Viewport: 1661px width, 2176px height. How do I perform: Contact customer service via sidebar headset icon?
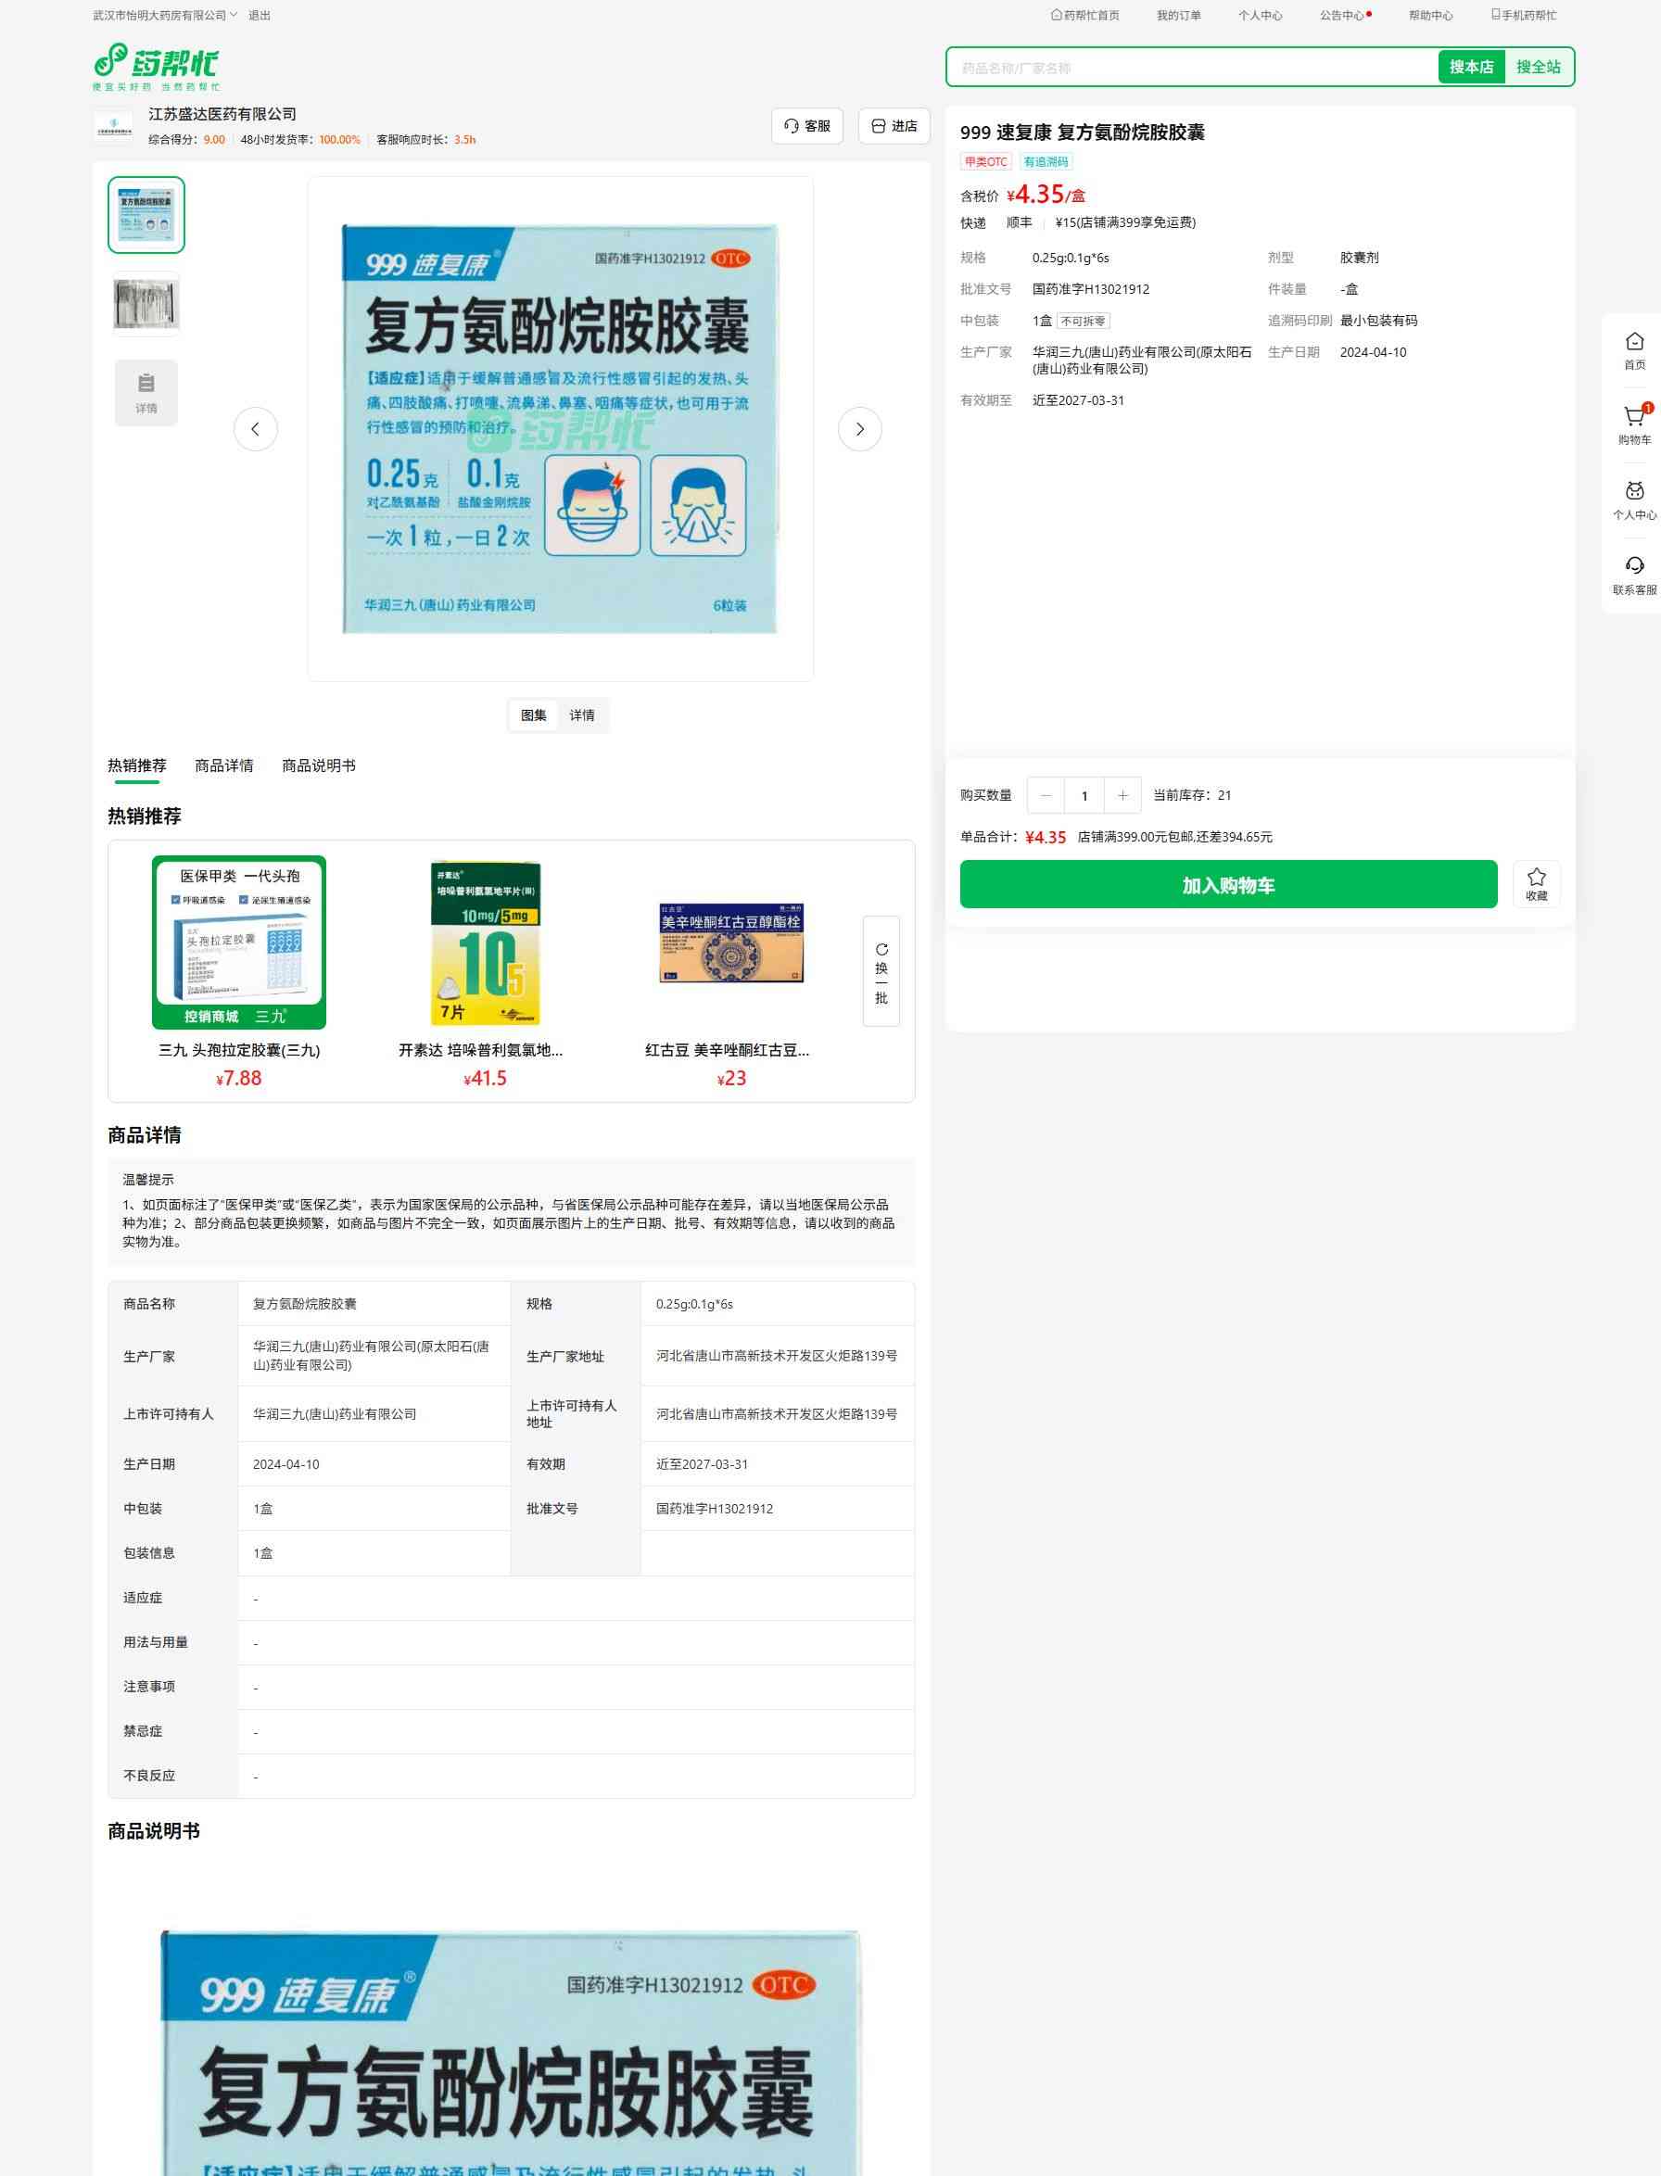[1633, 575]
